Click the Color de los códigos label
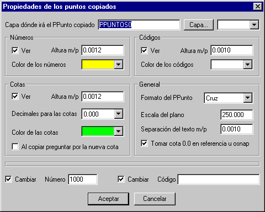The width and height of the screenshot is (265, 212). 167,65
